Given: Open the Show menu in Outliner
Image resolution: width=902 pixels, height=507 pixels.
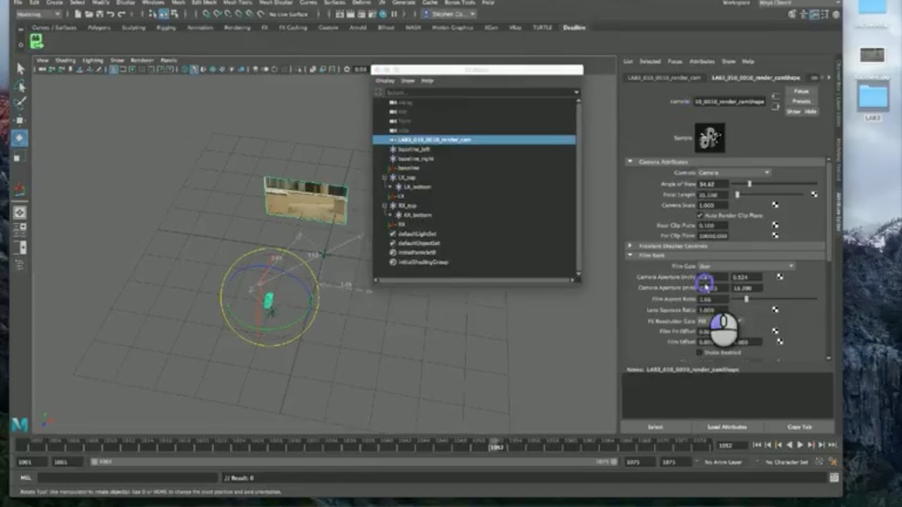Looking at the screenshot, I should 407,81.
